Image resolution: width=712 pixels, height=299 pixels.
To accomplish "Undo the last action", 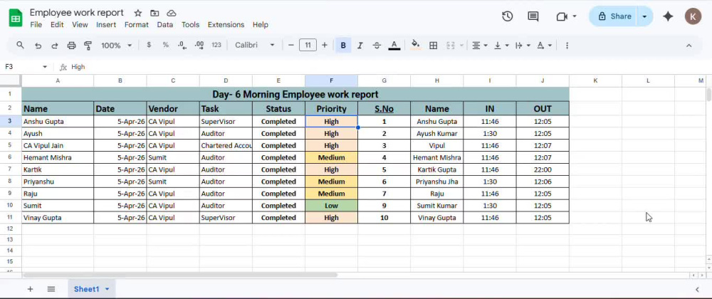I will click(x=38, y=46).
